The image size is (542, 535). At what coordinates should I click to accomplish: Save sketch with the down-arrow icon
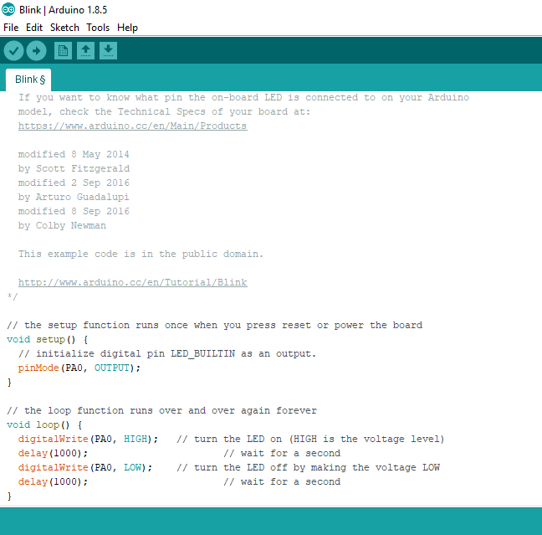[108, 51]
